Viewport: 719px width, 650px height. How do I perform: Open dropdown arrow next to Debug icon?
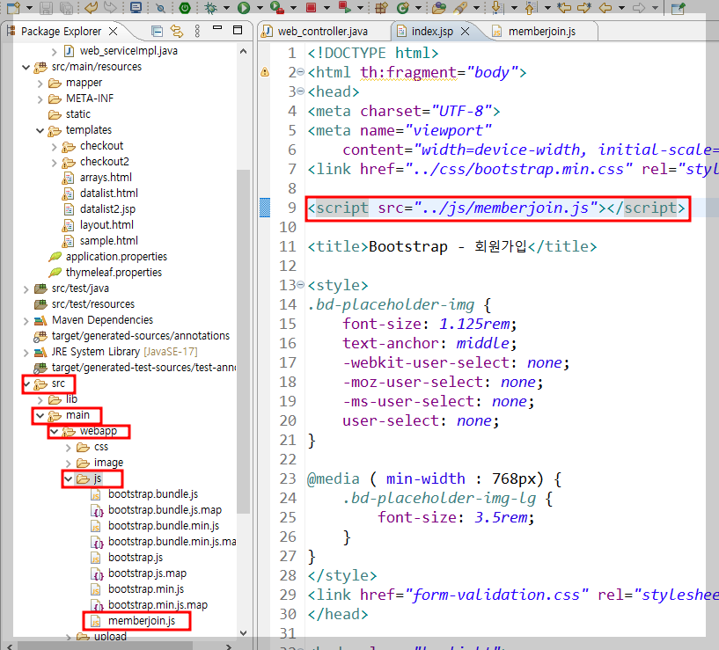pyautogui.click(x=226, y=8)
